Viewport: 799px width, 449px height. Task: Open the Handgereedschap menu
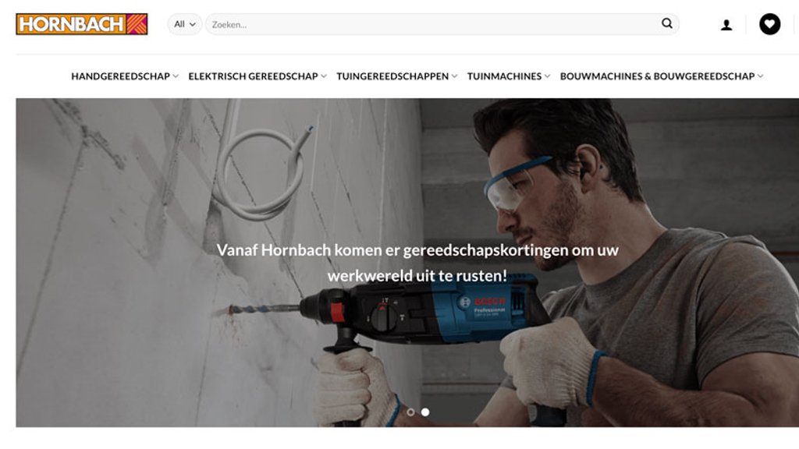pos(120,76)
